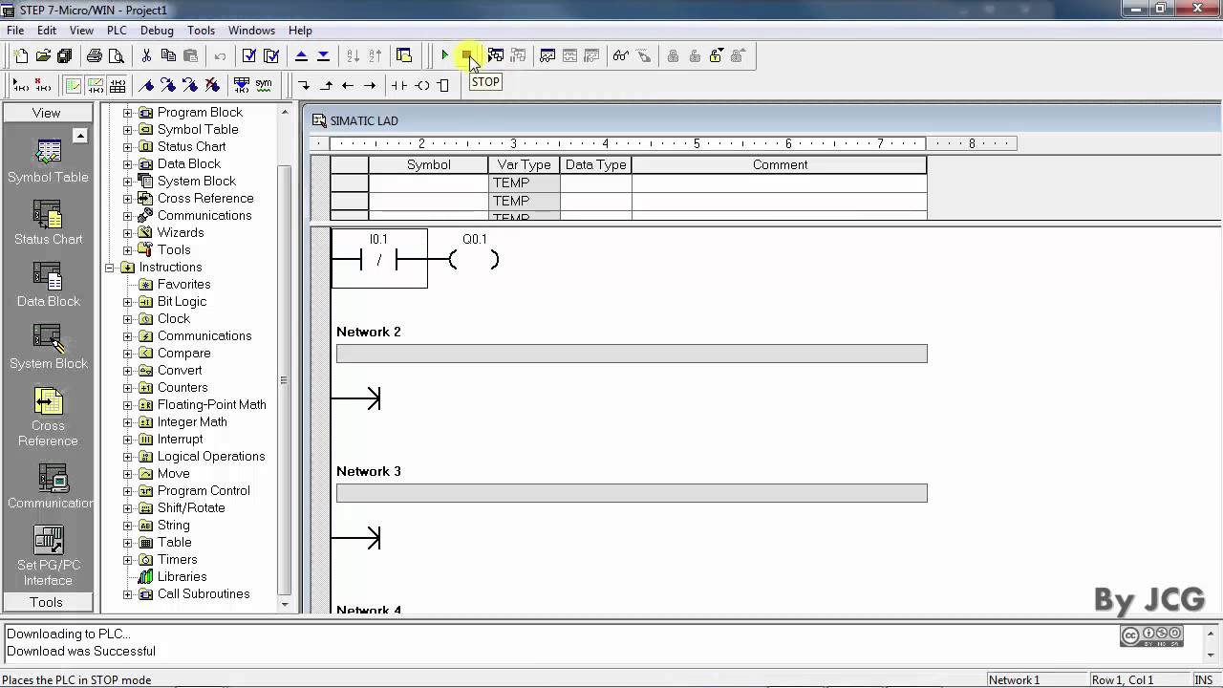Click the instruction tree scrollbar down arrow
Image resolution: width=1223 pixels, height=688 pixels.
(x=285, y=605)
